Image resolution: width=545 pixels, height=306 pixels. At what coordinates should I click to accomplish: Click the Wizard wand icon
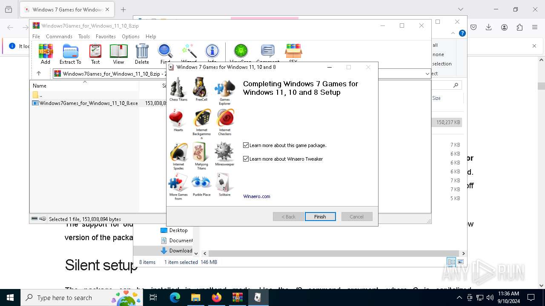189,54
